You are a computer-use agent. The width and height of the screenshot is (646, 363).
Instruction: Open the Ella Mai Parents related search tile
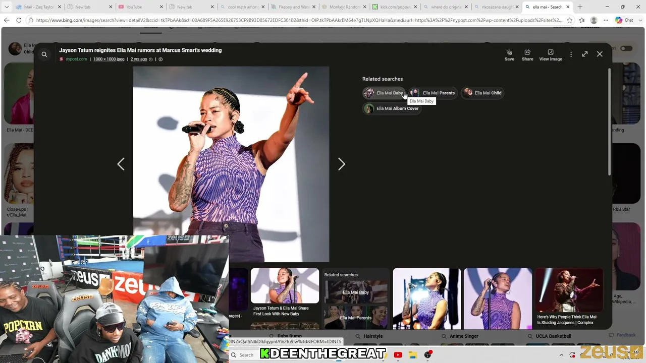coord(356,318)
